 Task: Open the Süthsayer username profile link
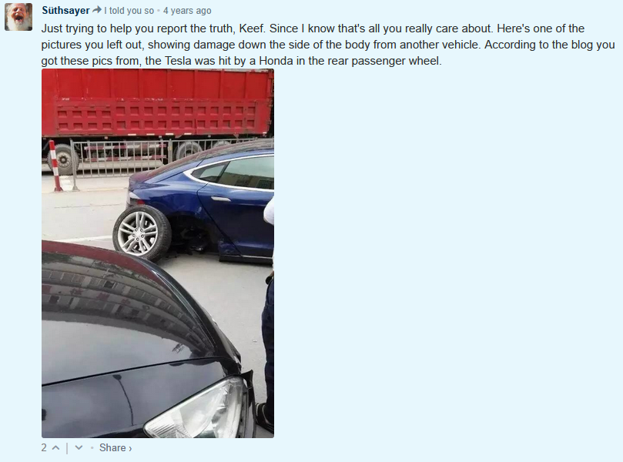(65, 10)
